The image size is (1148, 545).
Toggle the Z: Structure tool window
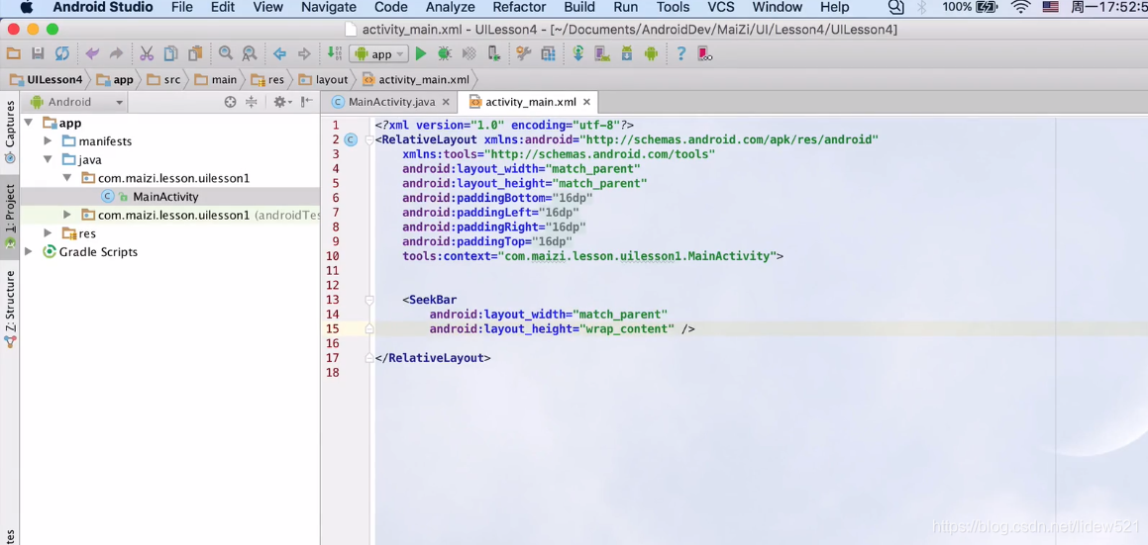(x=10, y=308)
